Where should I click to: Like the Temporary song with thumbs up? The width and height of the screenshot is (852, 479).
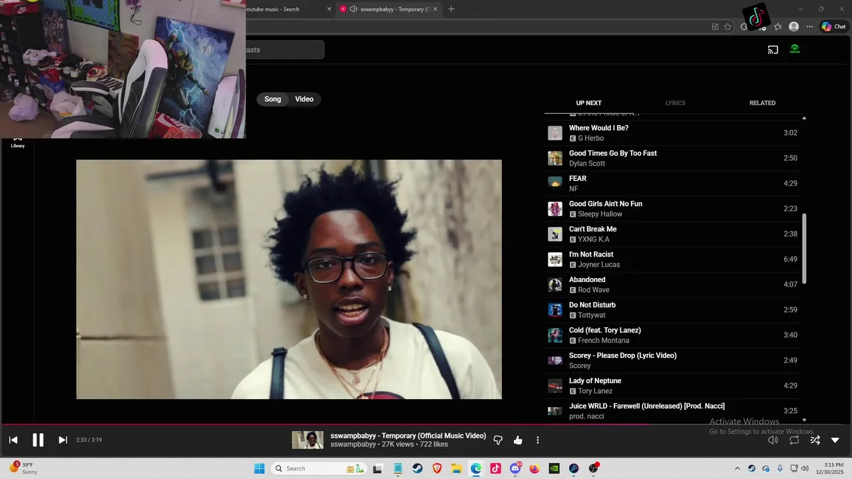(x=518, y=440)
